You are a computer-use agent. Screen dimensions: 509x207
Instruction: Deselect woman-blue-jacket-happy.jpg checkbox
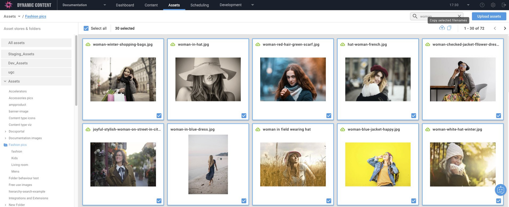[x=413, y=201]
